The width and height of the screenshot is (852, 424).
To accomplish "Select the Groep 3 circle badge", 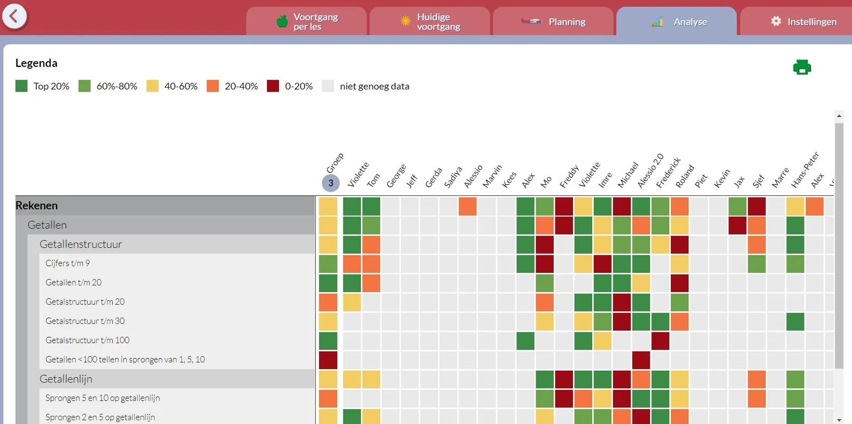I will pos(331,183).
